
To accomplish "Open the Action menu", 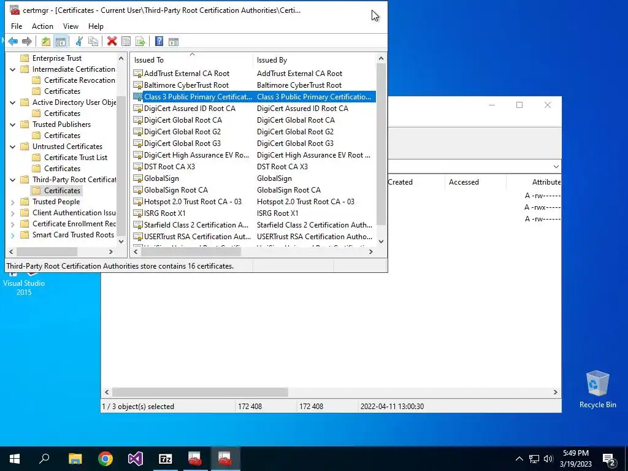I will [x=42, y=26].
